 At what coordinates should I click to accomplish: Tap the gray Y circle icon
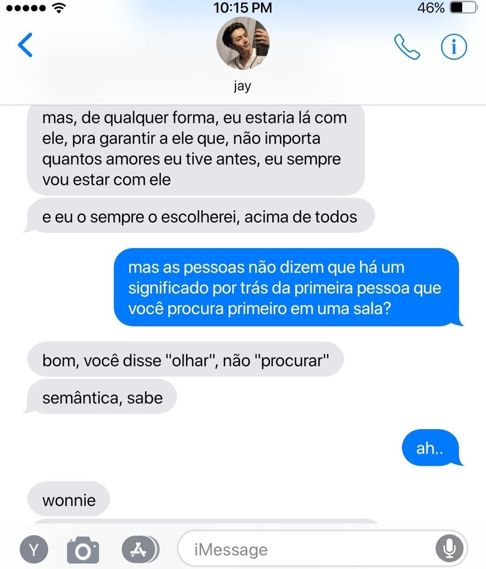[34, 550]
